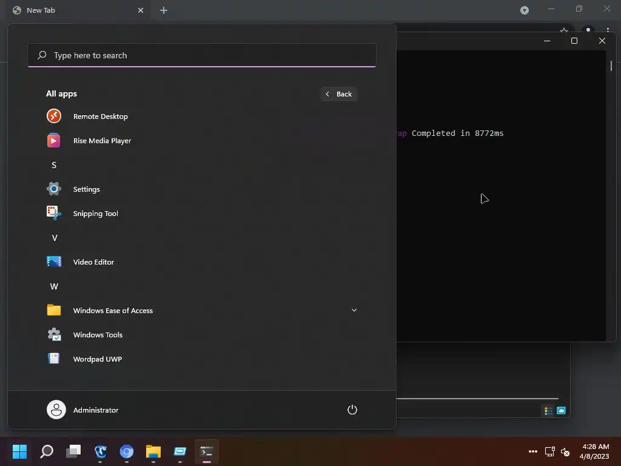Click the Administrator account name

point(96,410)
